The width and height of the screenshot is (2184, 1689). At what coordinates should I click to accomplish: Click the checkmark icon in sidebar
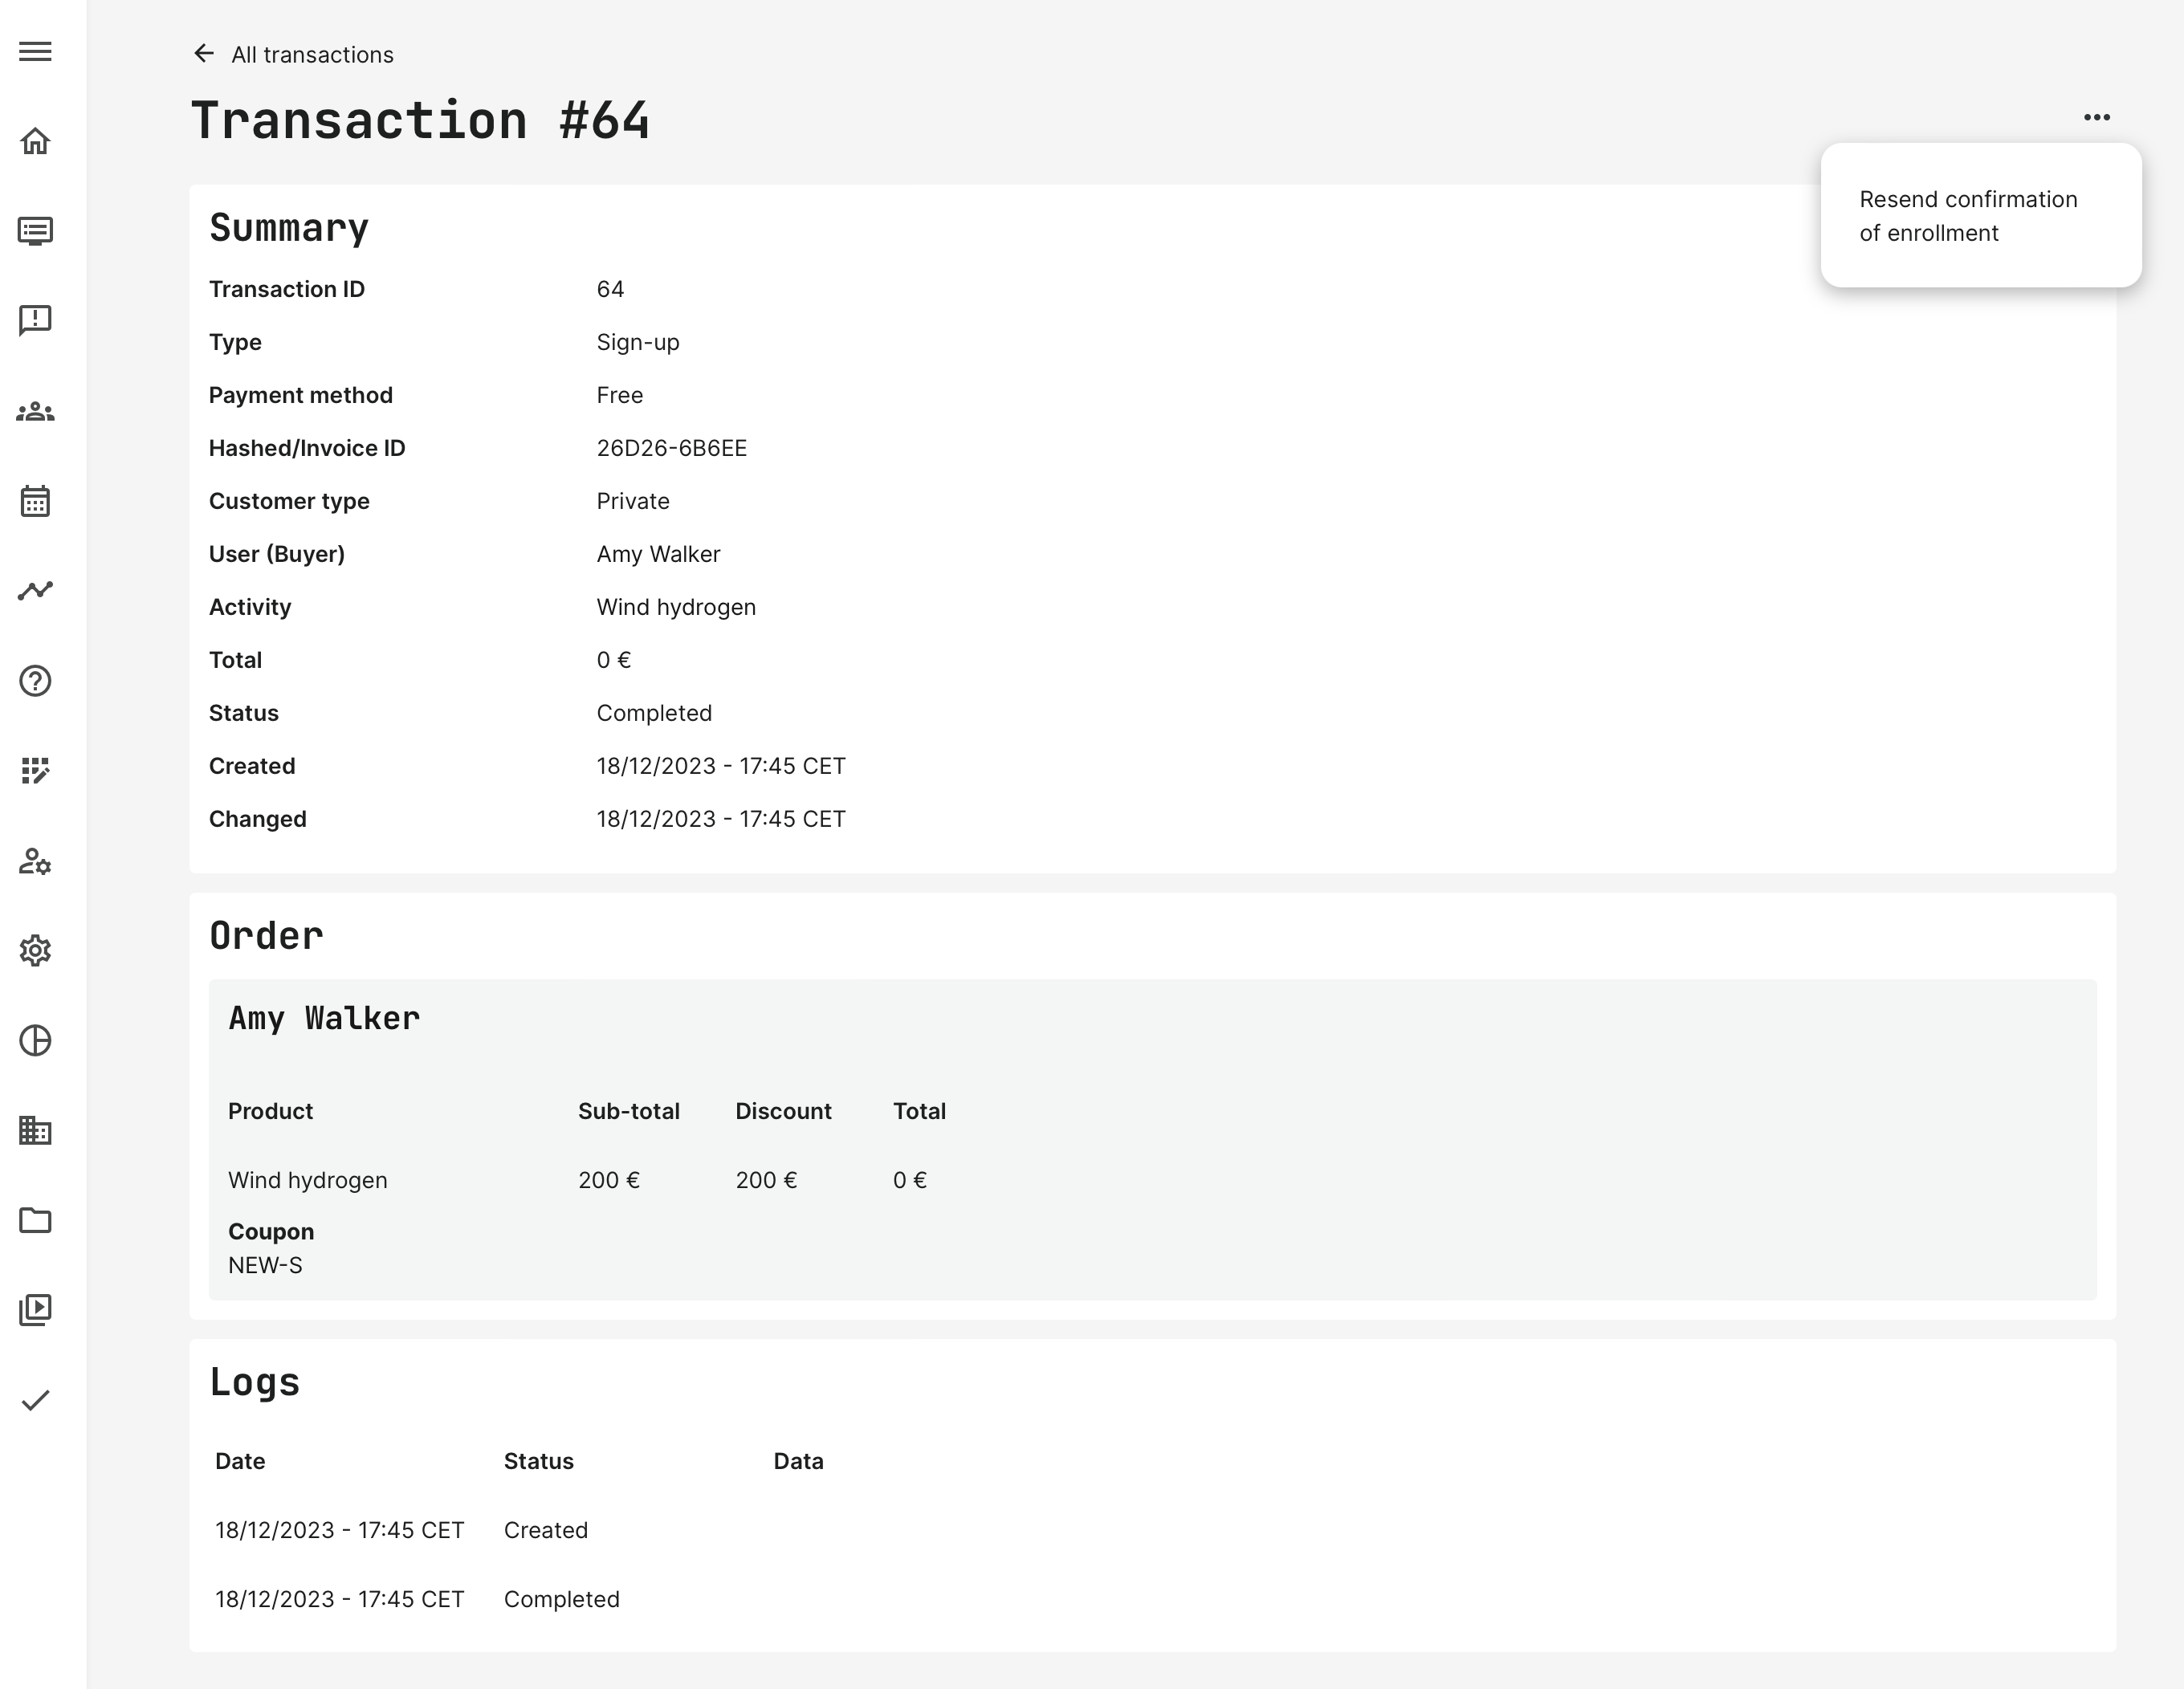tap(35, 1400)
